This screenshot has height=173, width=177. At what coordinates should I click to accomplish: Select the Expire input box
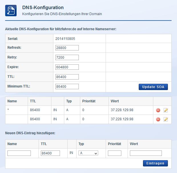pyautogui.click(x=67, y=67)
